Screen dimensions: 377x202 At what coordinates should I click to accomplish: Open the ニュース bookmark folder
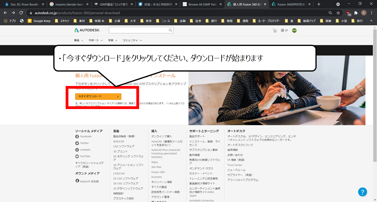click(x=163, y=21)
